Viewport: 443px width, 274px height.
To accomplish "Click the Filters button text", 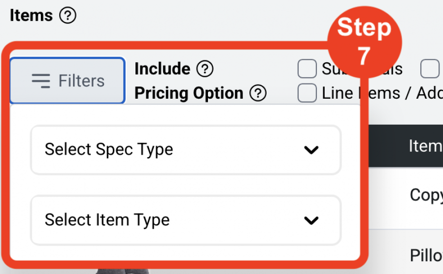I will [81, 81].
